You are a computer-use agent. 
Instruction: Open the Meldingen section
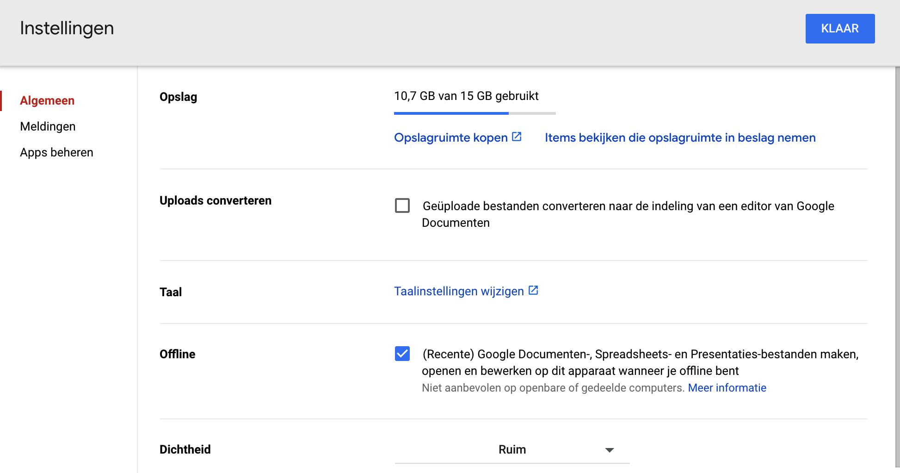click(x=48, y=127)
